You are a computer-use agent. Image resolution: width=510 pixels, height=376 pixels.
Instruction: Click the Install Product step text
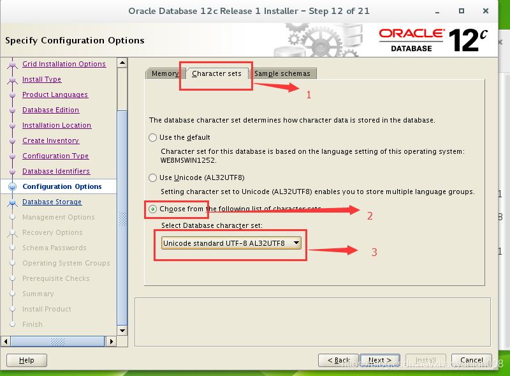click(47, 309)
